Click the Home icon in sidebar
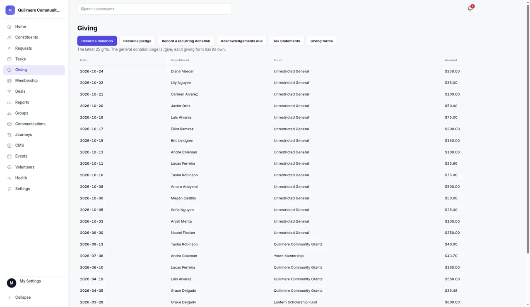Screen dimensions: 530x307 10,26
